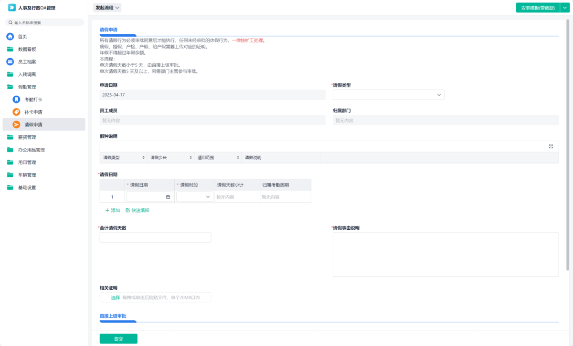Go to 员工档案 in the sidebar
This screenshot has width=573, height=346.
point(44,62)
